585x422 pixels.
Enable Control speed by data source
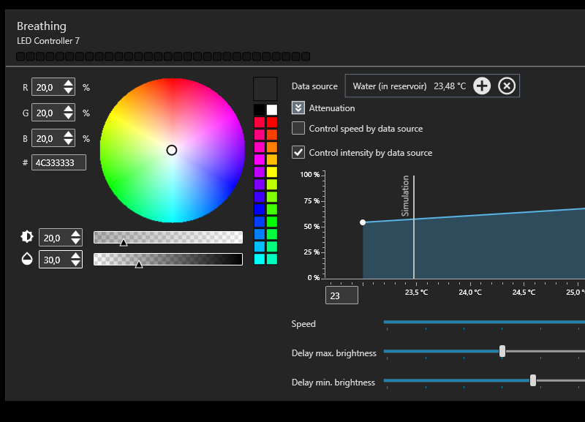[x=298, y=129]
